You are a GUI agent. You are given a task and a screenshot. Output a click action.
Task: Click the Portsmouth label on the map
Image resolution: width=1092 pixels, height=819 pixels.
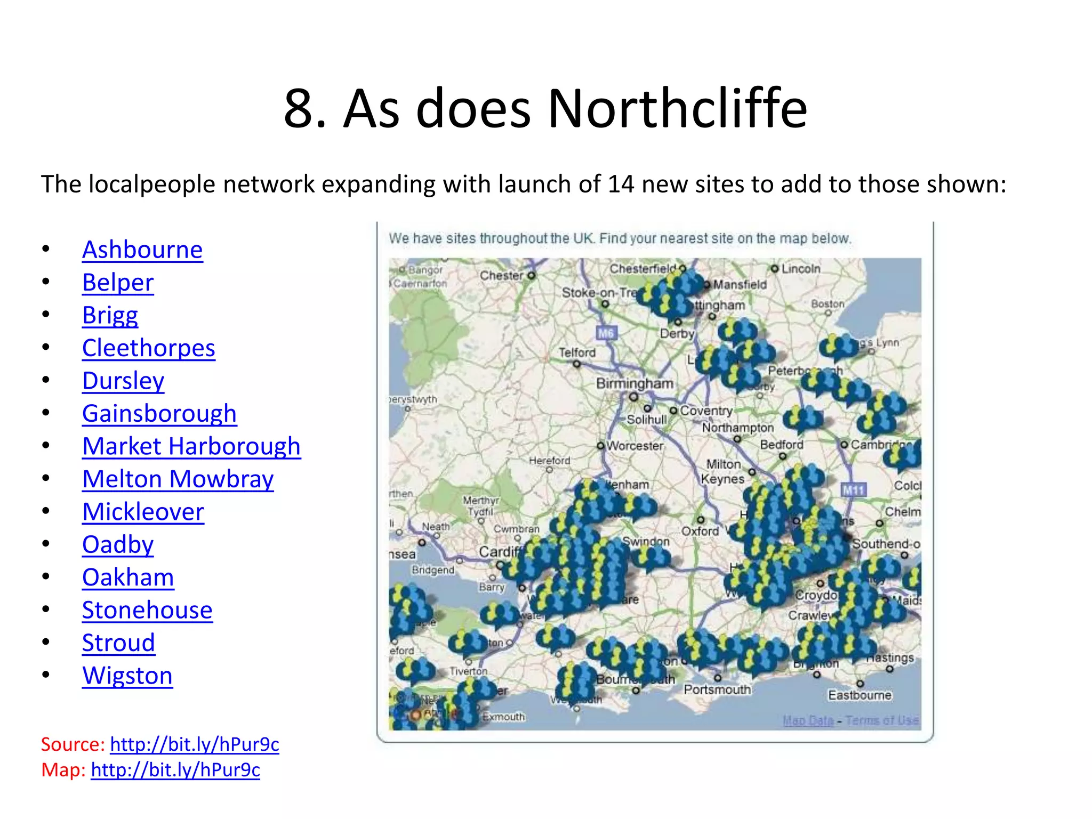coord(717,689)
